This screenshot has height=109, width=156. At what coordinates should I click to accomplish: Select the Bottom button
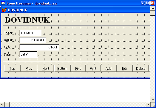pos(62,68)
